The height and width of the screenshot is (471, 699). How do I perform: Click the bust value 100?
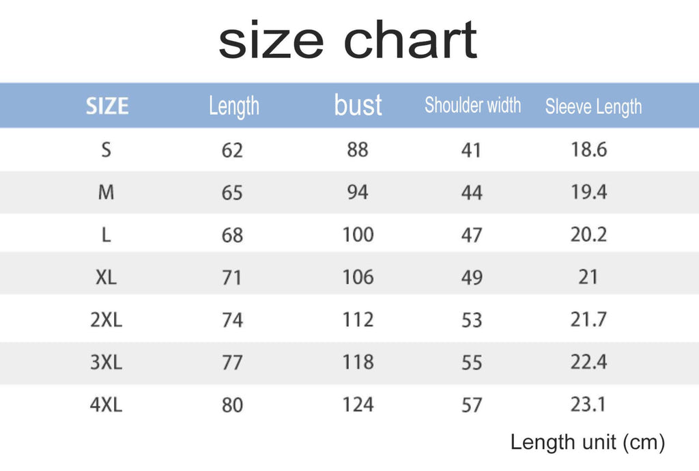pyautogui.click(x=358, y=235)
